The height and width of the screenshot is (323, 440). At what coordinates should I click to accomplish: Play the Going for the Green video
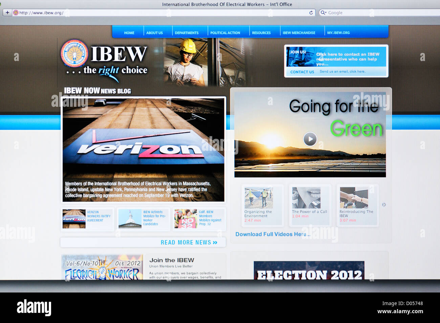[310, 139]
